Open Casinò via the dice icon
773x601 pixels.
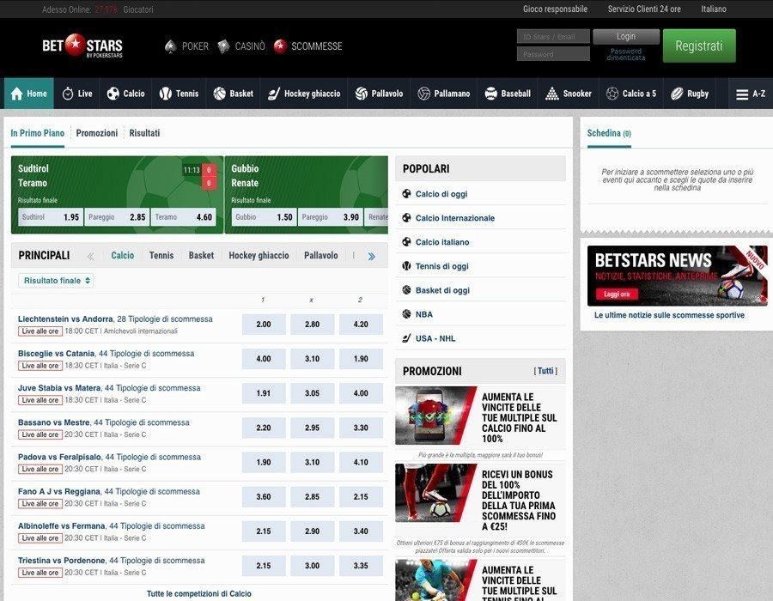223,46
